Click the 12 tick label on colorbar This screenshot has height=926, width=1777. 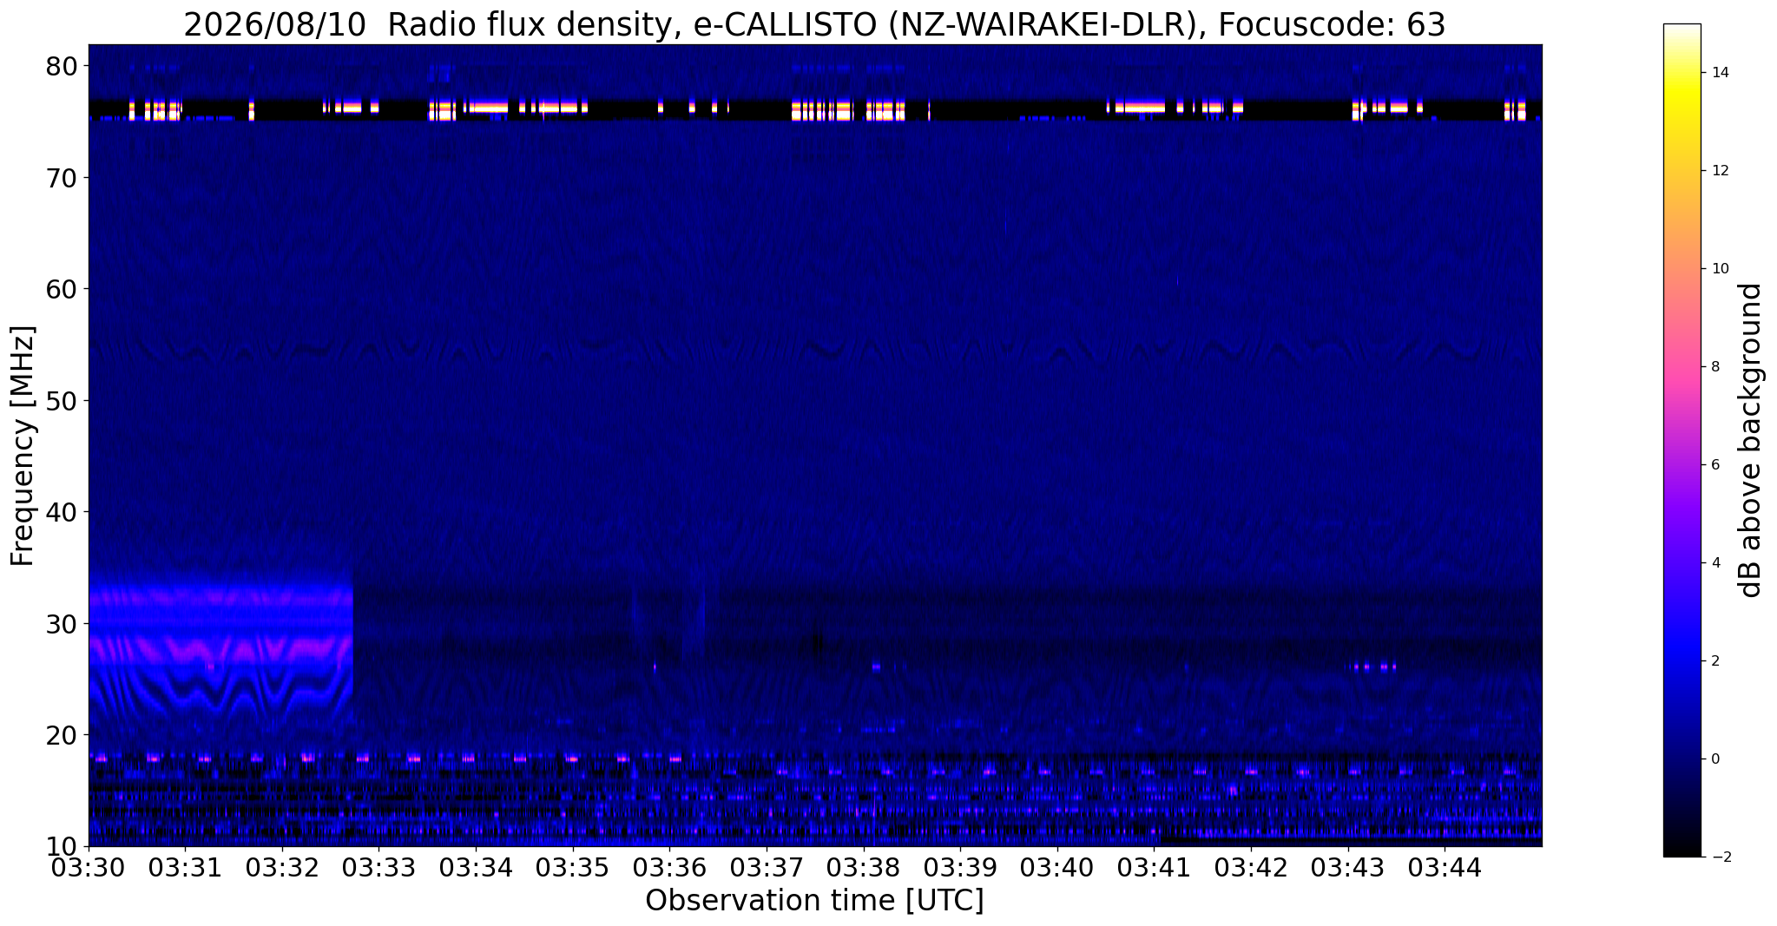pyautogui.click(x=1720, y=171)
